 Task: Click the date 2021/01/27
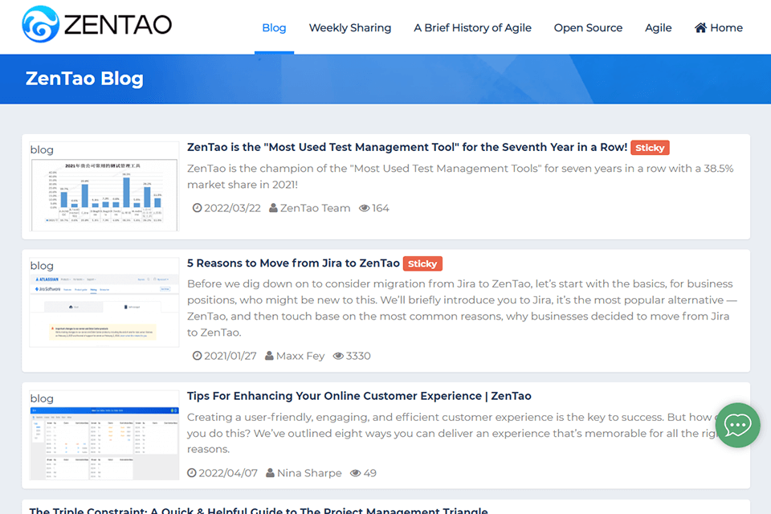(230, 356)
